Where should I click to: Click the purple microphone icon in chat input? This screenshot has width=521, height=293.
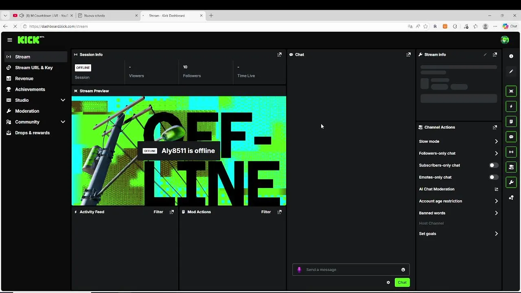pyautogui.click(x=299, y=270)
